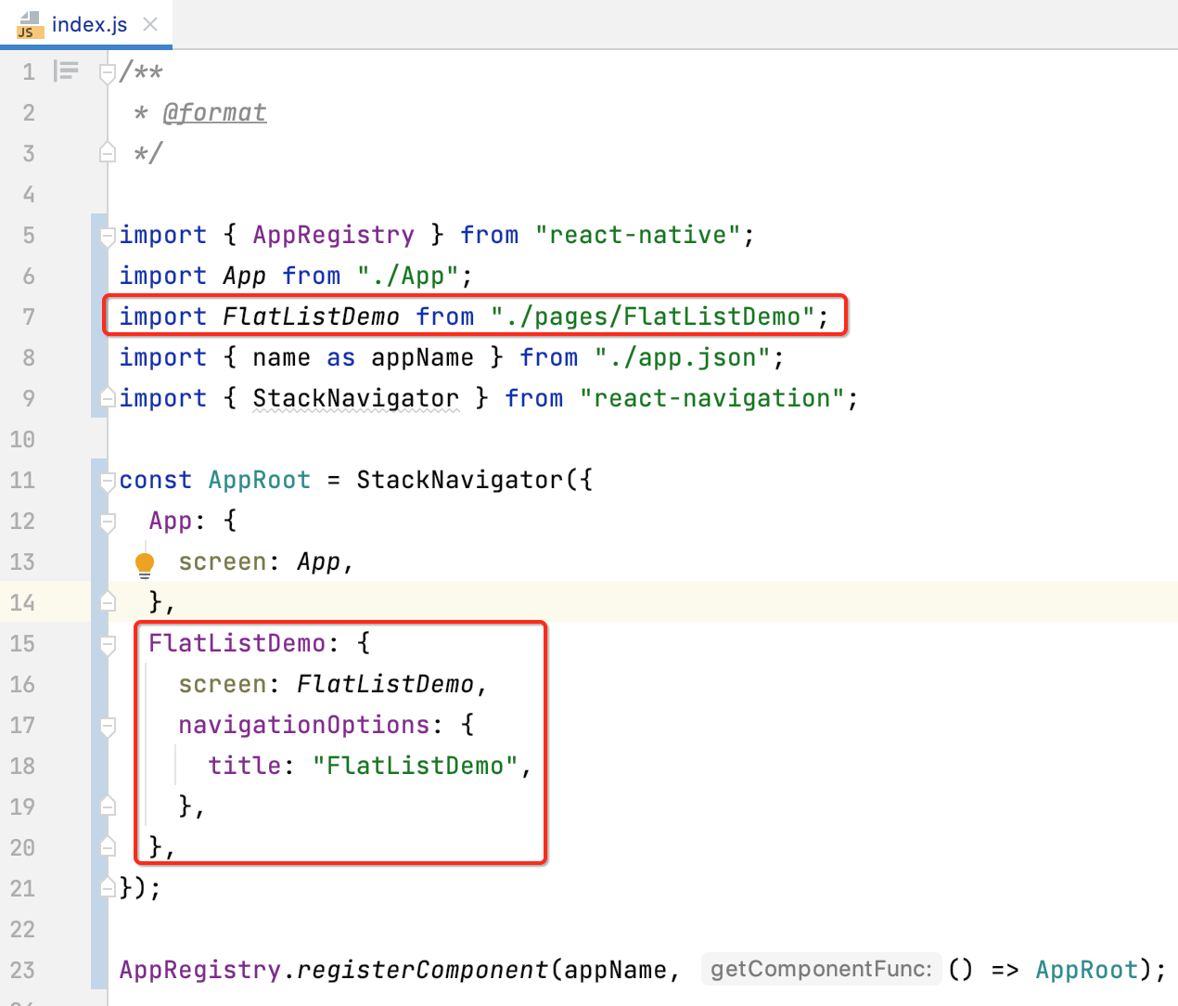Viewport: 1178px width, 1006px height.
Task: Collapse the FlatListDemo route block
Action: (108, 644)
